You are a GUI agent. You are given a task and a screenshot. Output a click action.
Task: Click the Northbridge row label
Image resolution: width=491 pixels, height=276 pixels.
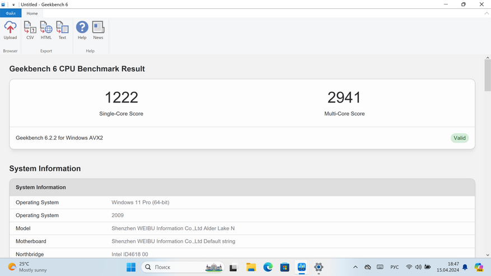(30, 254)
